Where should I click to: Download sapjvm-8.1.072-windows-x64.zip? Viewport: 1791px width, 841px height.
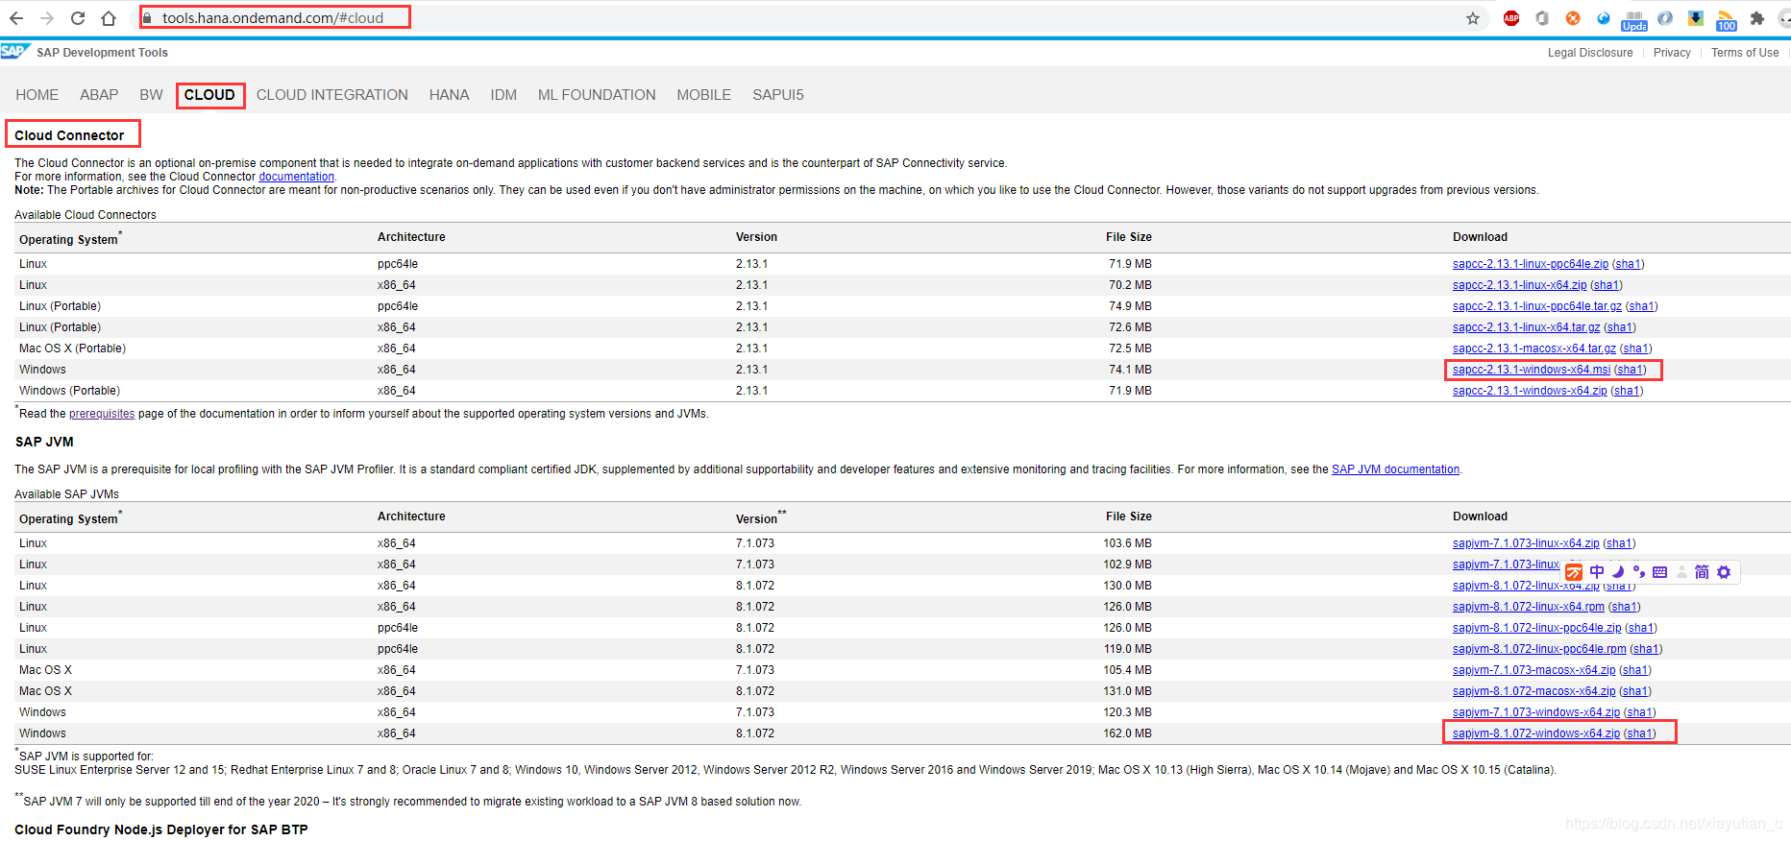coord(1536,733)
